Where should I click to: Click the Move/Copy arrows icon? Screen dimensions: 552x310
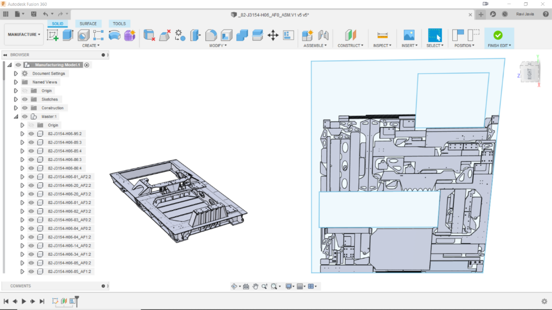[x=273, y=35]
